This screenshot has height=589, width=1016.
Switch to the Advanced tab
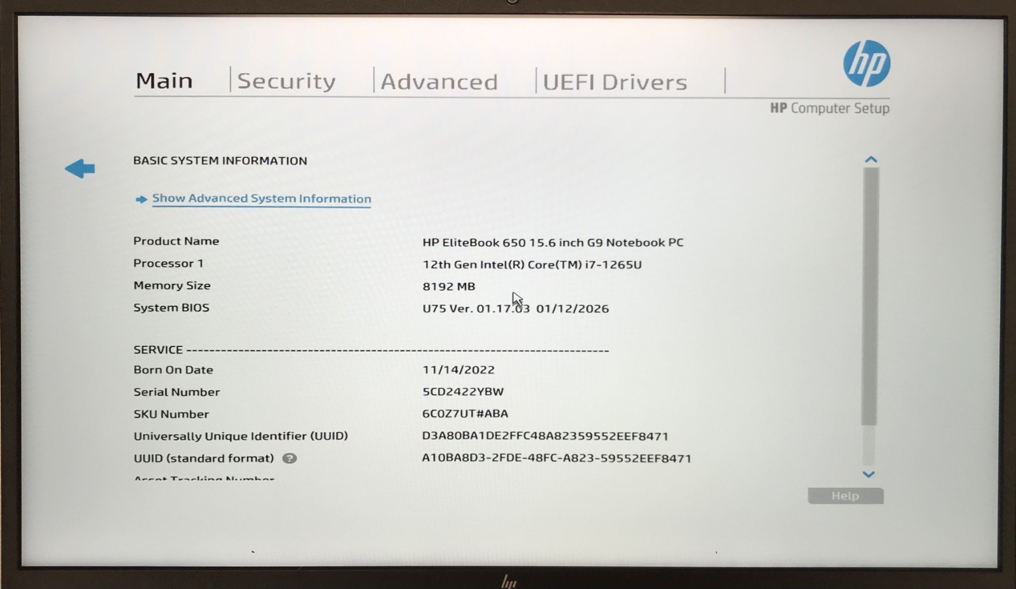click(439, 82)
